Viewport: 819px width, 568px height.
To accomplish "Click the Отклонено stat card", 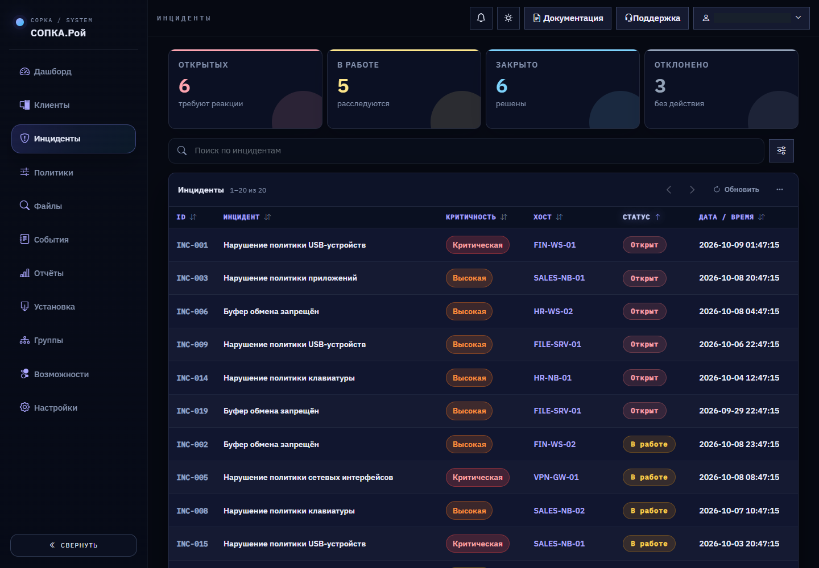I will 721,89.
